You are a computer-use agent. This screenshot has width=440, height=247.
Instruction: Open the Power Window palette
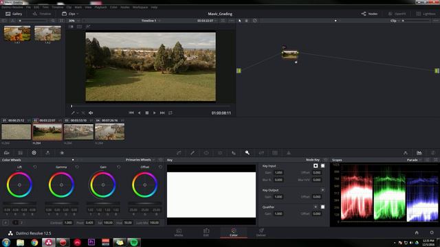(x=206, y=153)
